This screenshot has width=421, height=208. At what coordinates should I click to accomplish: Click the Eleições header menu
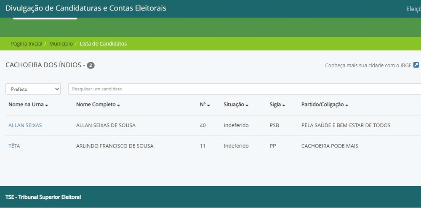click(x=413, y=9)
